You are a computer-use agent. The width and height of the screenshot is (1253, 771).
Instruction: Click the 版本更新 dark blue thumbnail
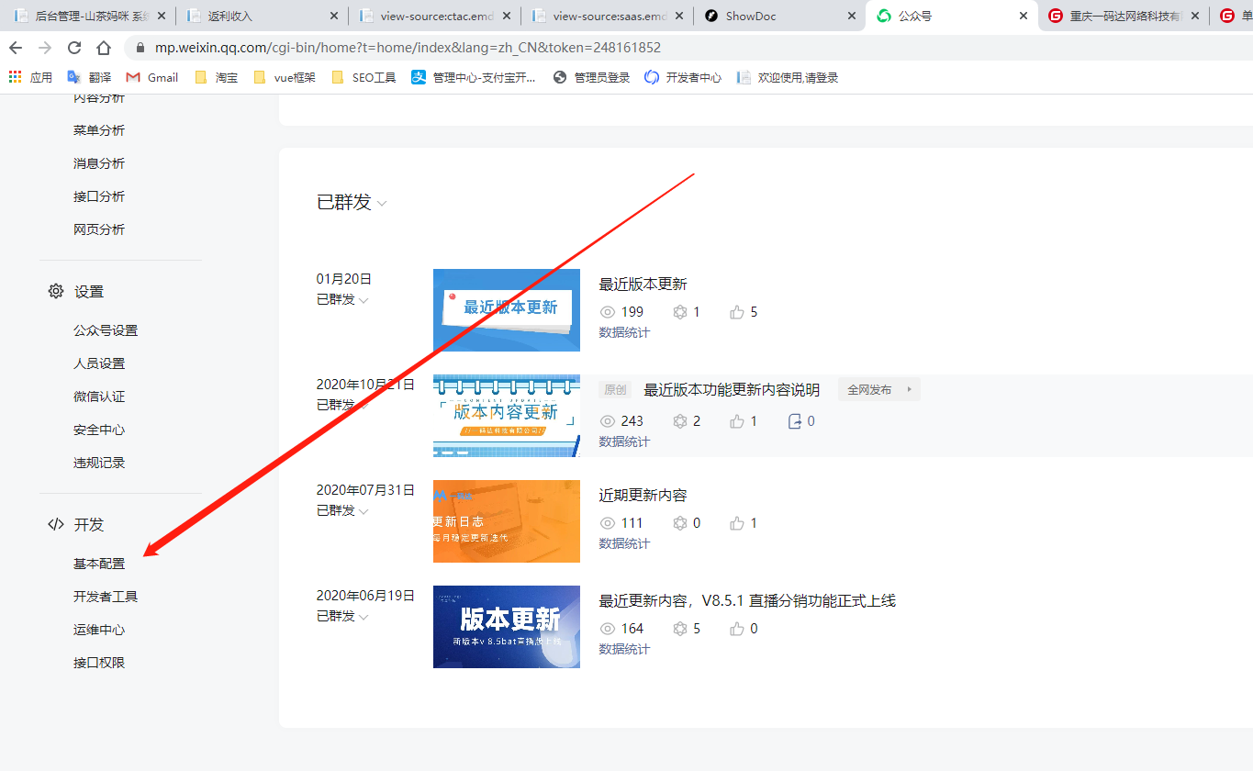point(507,627)
